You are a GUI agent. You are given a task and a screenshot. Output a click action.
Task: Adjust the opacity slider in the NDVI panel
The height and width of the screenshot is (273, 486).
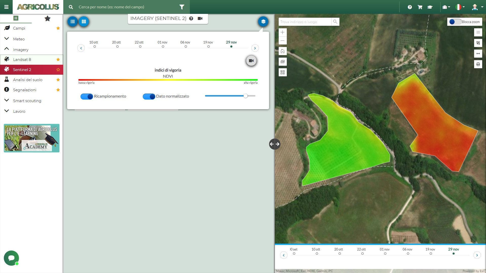point(245,96)
